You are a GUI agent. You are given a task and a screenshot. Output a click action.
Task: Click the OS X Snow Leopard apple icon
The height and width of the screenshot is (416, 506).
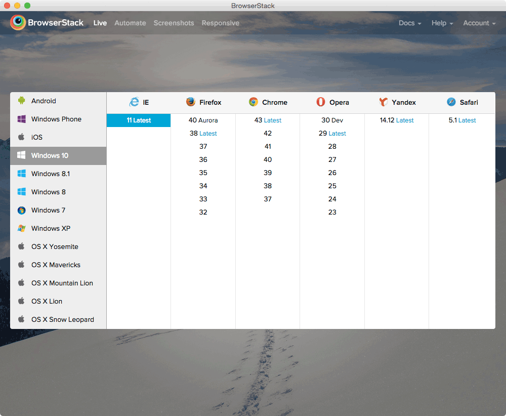tap(21, 319)
